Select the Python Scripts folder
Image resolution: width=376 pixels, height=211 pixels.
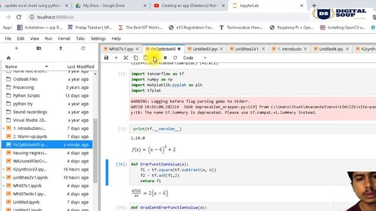pos(47,96)
